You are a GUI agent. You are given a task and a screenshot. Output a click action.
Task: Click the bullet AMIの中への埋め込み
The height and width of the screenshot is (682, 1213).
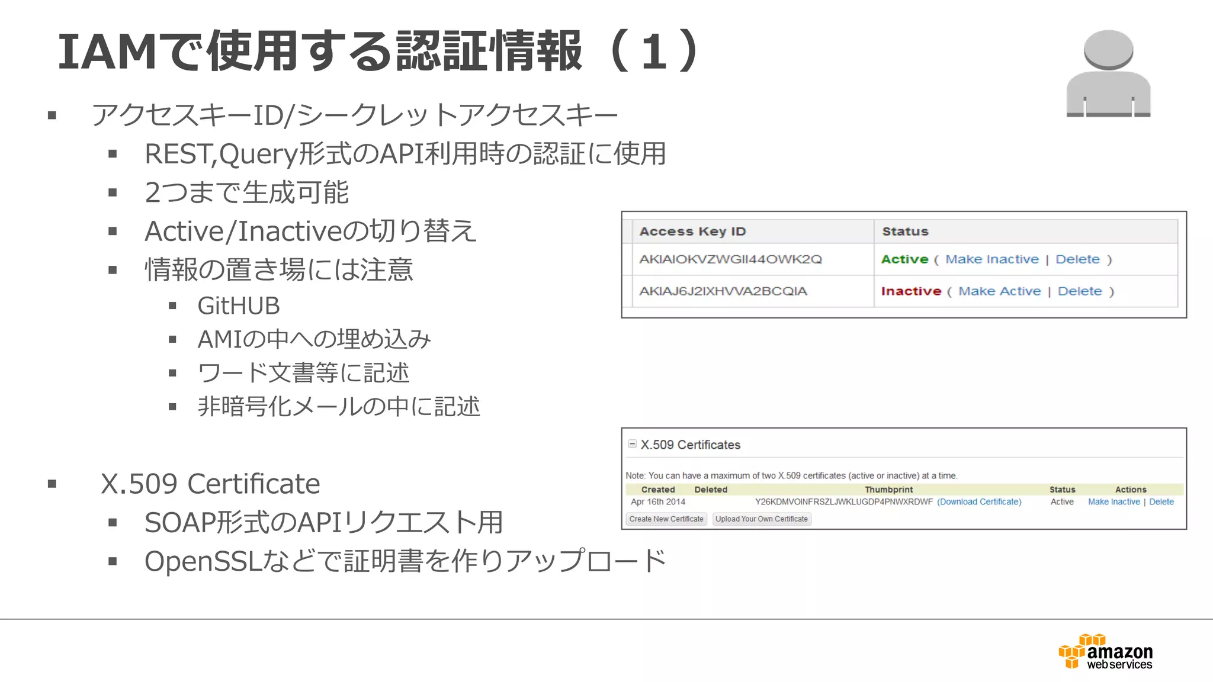click(315, 339)
